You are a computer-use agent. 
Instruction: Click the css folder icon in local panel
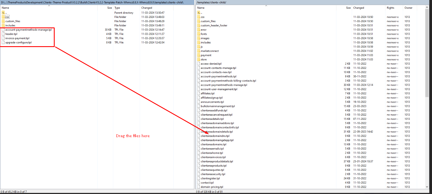coord(3,17)
